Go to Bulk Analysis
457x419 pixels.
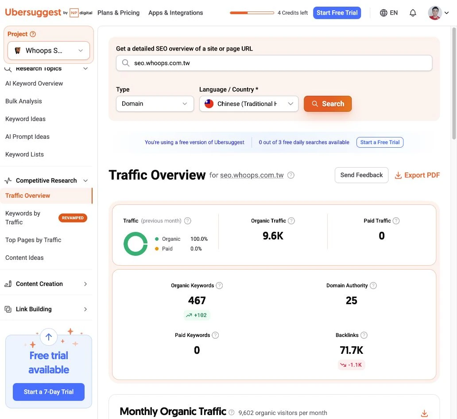tap(23, 101)
